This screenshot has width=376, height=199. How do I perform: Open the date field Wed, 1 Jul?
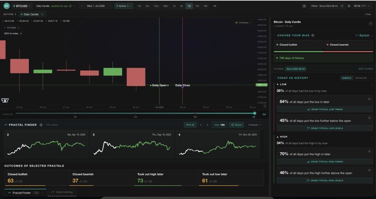point(96,6)
